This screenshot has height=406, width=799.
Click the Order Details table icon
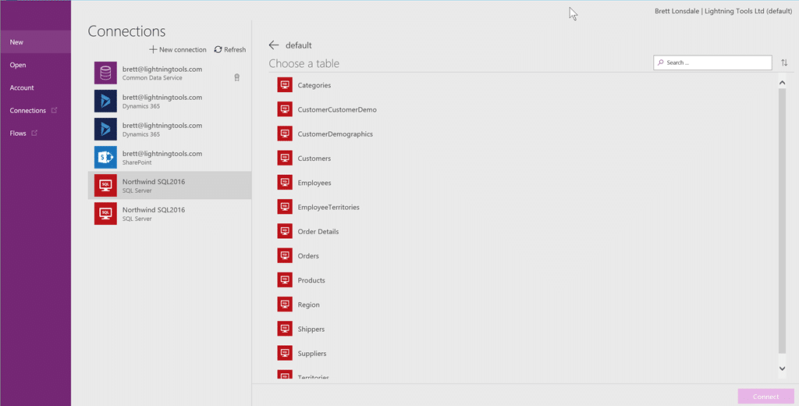click(x=285, y=231)
